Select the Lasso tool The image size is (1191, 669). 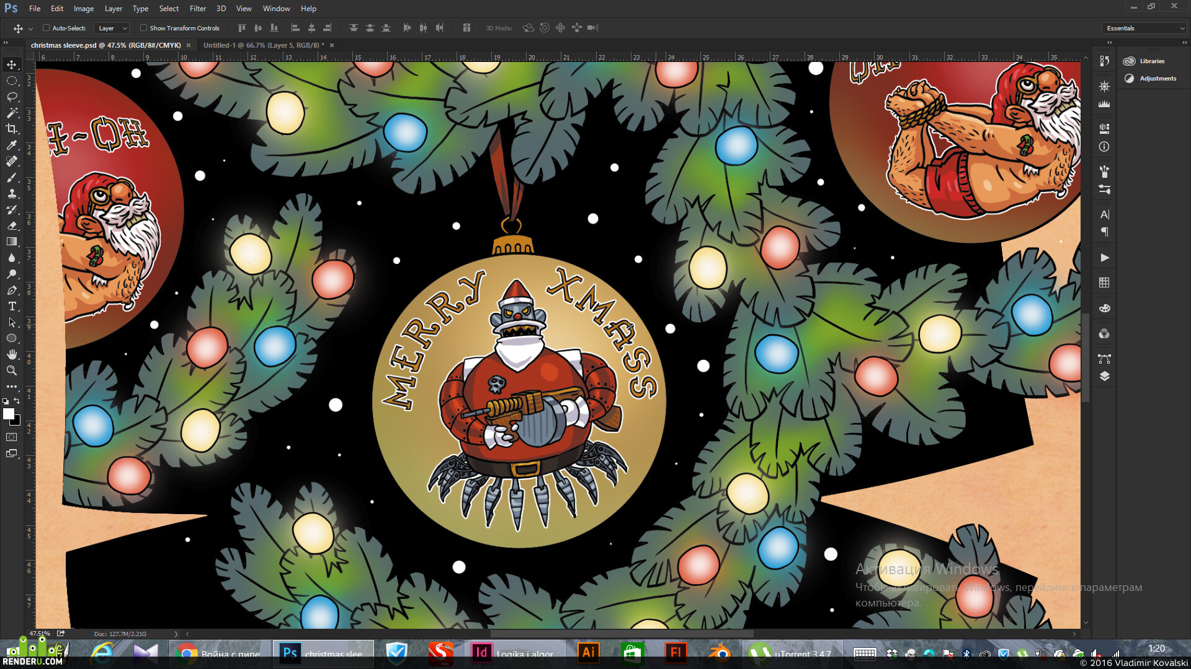[12, 97]
